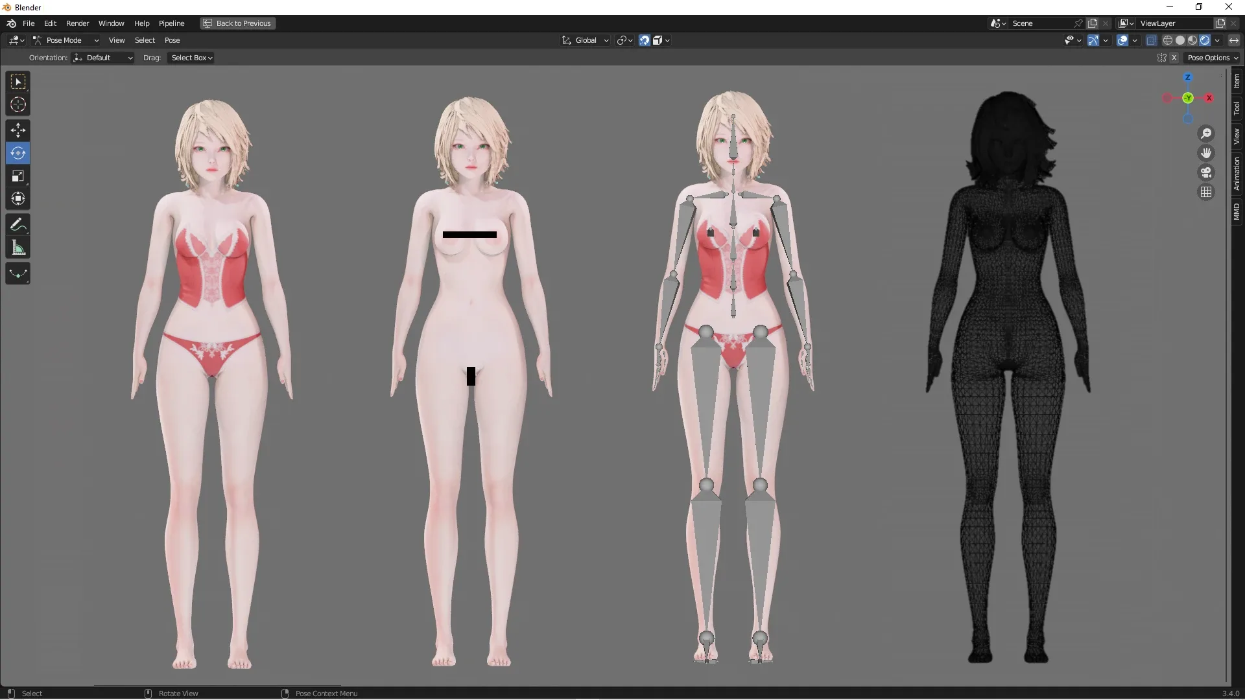Toggle snapping magnet on
Viewport: 1245px width, 700px height.
tap(643, 40)
